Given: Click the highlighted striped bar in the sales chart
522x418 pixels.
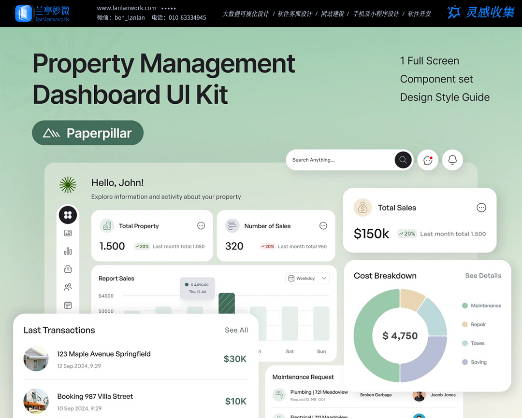Looking at the screenshot, I should pos(227,304).
